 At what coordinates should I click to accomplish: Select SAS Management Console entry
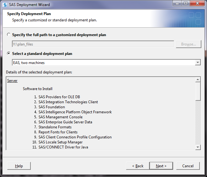pyautogui.click(x=61, y=117)
